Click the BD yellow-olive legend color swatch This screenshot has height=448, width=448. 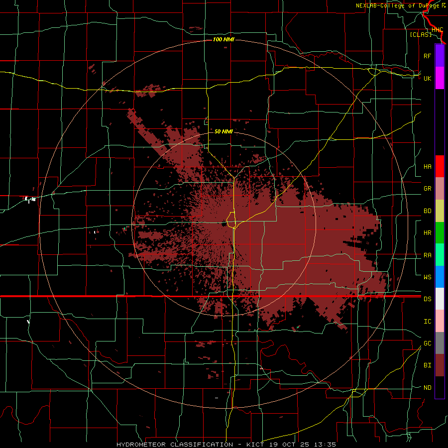440,211
